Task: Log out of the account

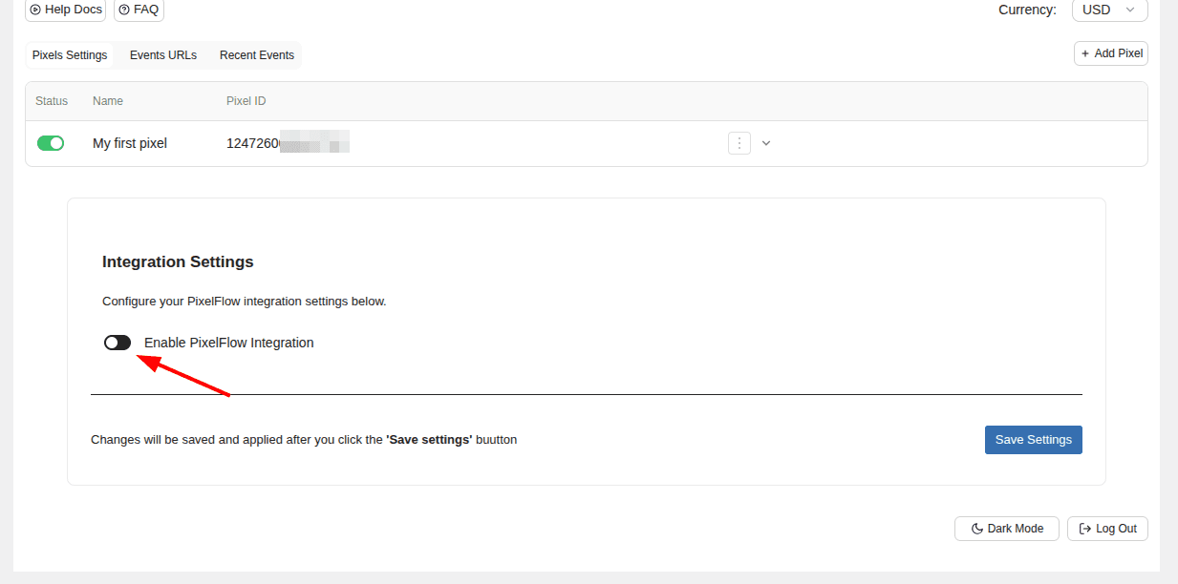Action: [x=1107, y=529]
